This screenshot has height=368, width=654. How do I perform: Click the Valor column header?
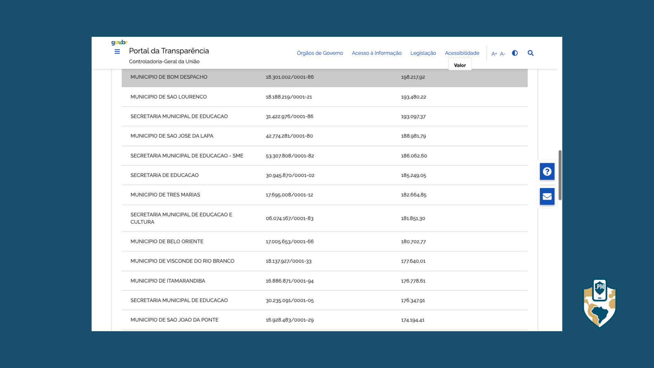(x=460, y=65)
